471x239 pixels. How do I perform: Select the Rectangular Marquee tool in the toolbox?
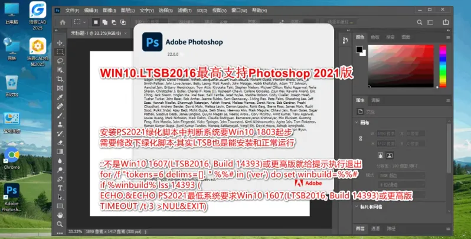pos(60,52)
